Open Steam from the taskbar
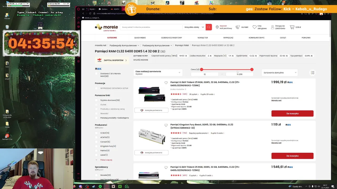Screen dimensions: 337x189 (94, 186)
